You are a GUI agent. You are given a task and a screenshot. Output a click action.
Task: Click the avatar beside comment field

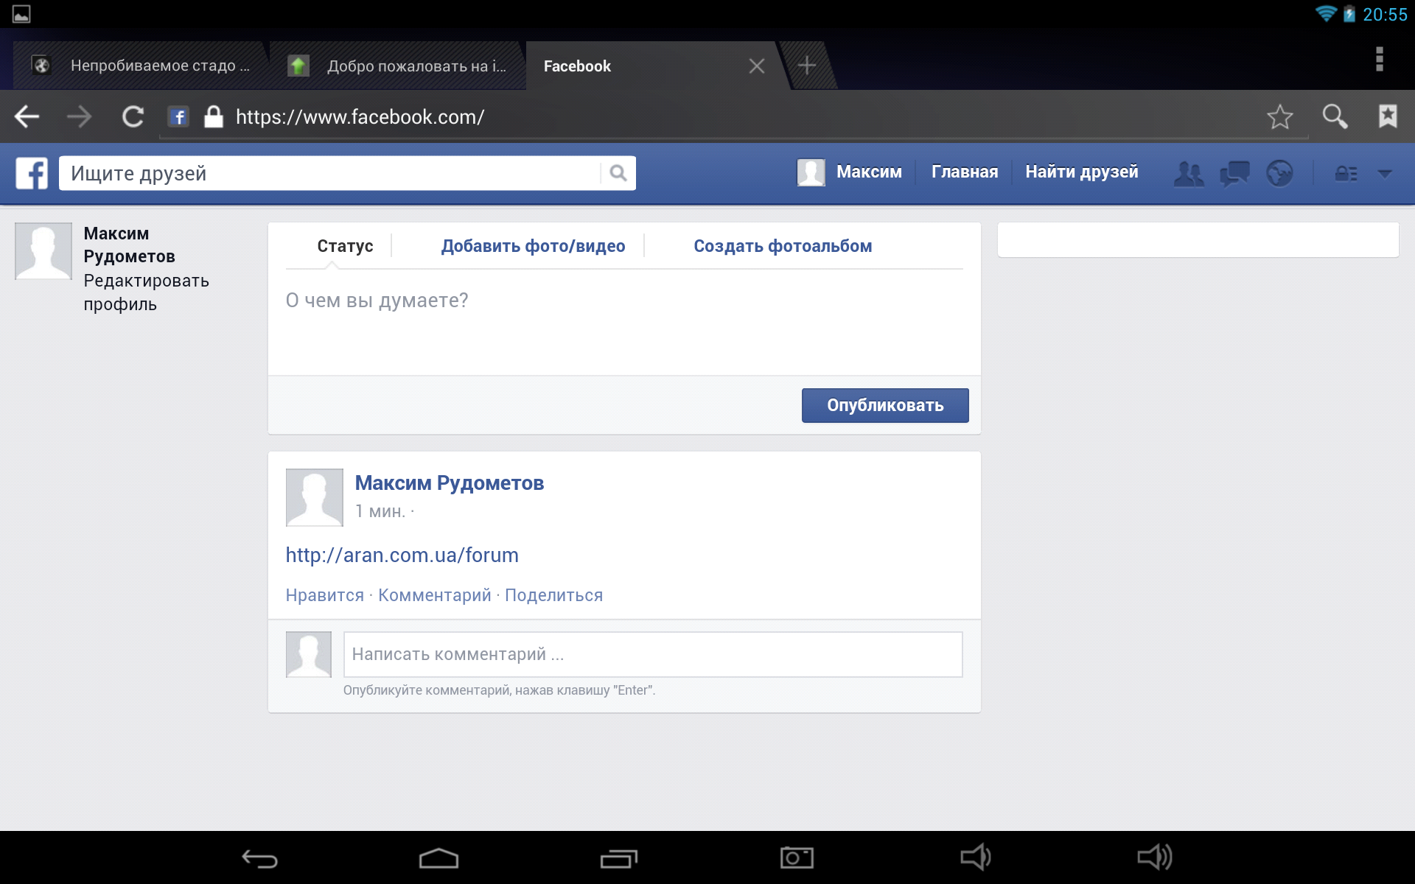point(309,654)
